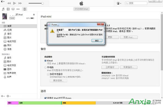Click the vertical scrollbar thumb

(162, 42)
